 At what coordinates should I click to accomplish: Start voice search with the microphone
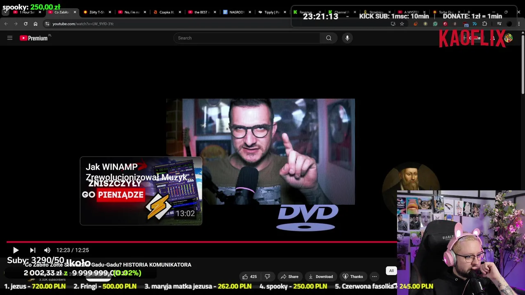(x=347, y=38)
